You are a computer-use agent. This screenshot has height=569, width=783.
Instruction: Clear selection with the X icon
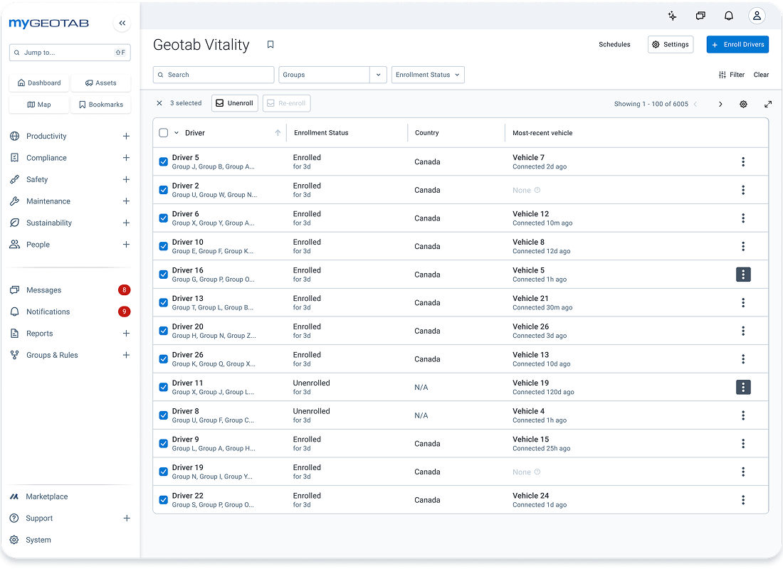click(159, 103)
